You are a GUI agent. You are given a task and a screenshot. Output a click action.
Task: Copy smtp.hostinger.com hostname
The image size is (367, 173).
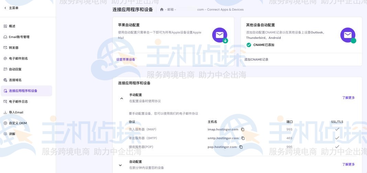[x=243, y=138]
